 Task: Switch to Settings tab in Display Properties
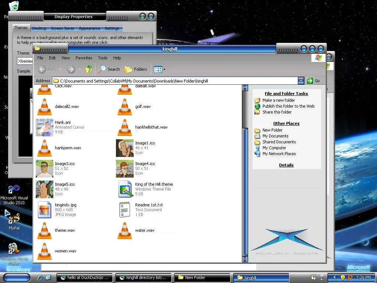tap(112, 28)
